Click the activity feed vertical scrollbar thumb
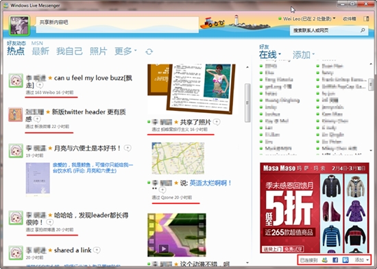Image resolution: width=377 pixels, height=269 pixels. (x=247, y=103)
